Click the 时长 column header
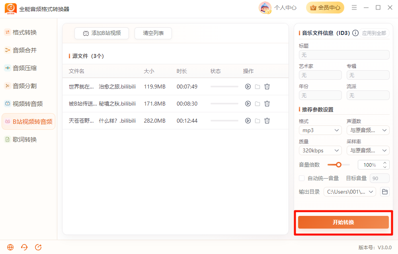 tap(182, 71)
